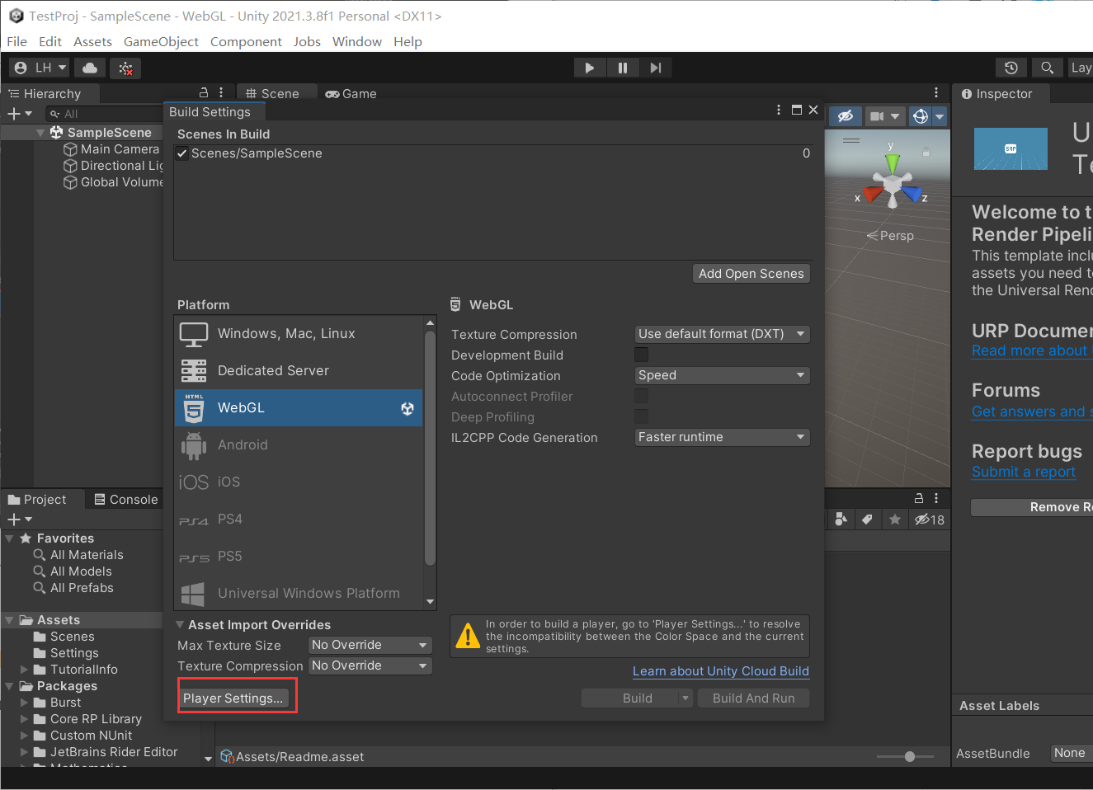This screenshot has width=1093, height=790.
Task: Open Learn about Unity Cloud Build link
Action: coord(721,671)
